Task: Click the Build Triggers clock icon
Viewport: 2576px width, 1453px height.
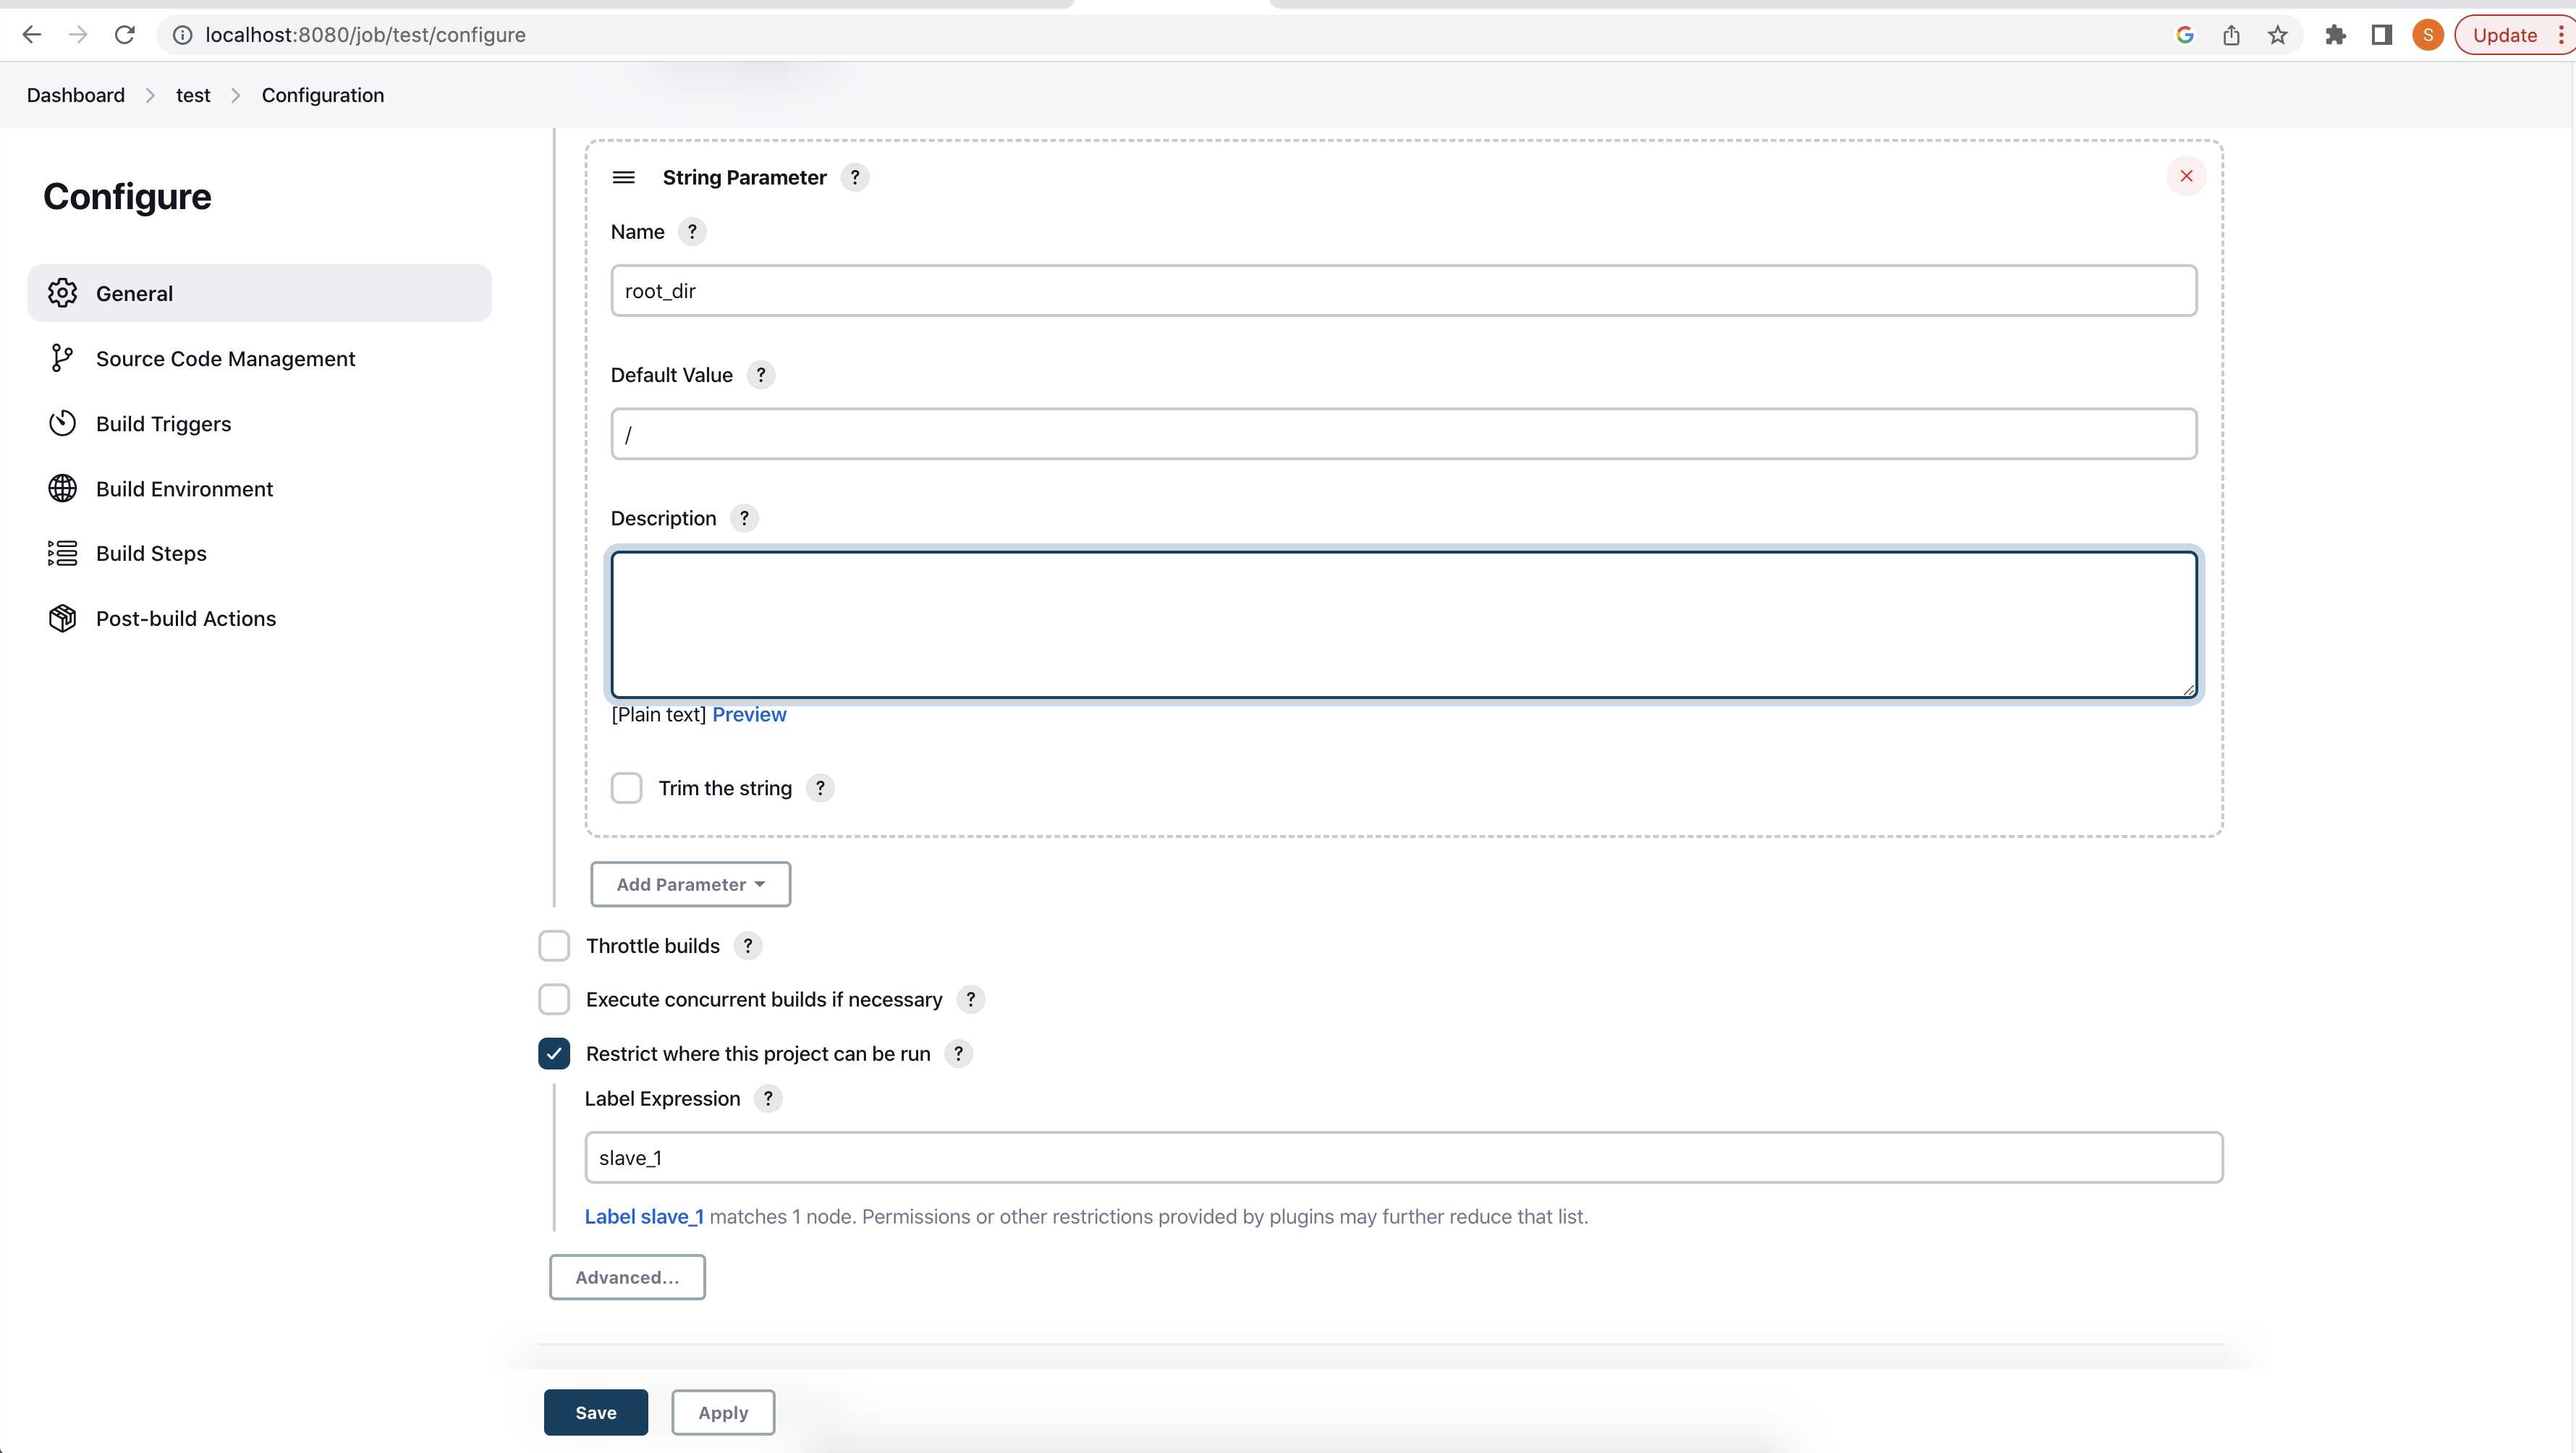Action: click(62, 423)
